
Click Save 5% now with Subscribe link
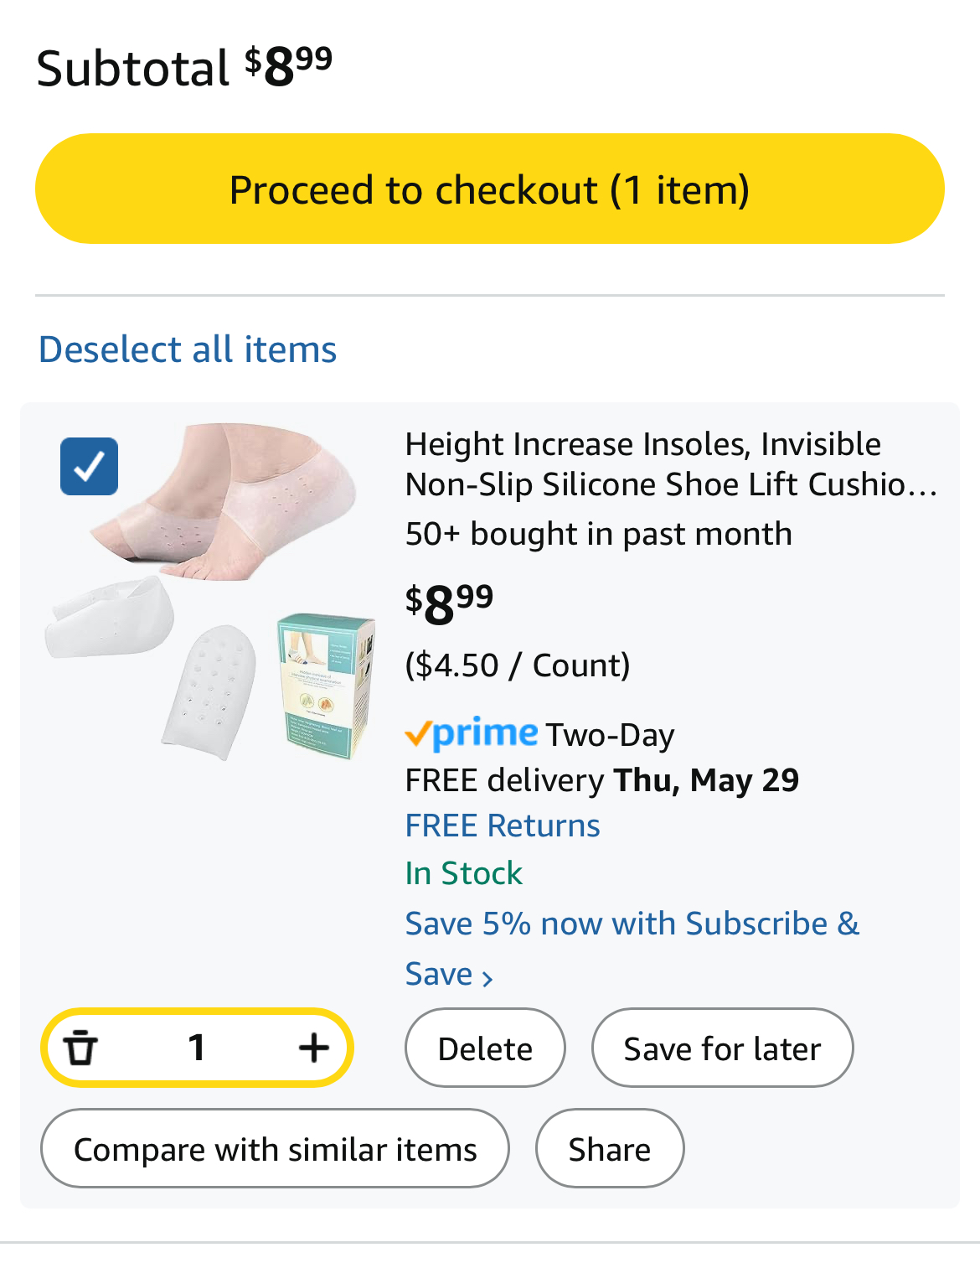[x=632, y=924]
